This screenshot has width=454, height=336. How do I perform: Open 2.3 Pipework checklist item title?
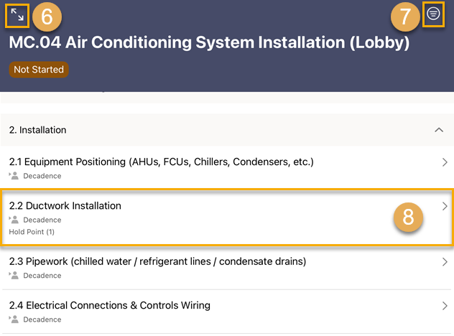pos(157,261)
